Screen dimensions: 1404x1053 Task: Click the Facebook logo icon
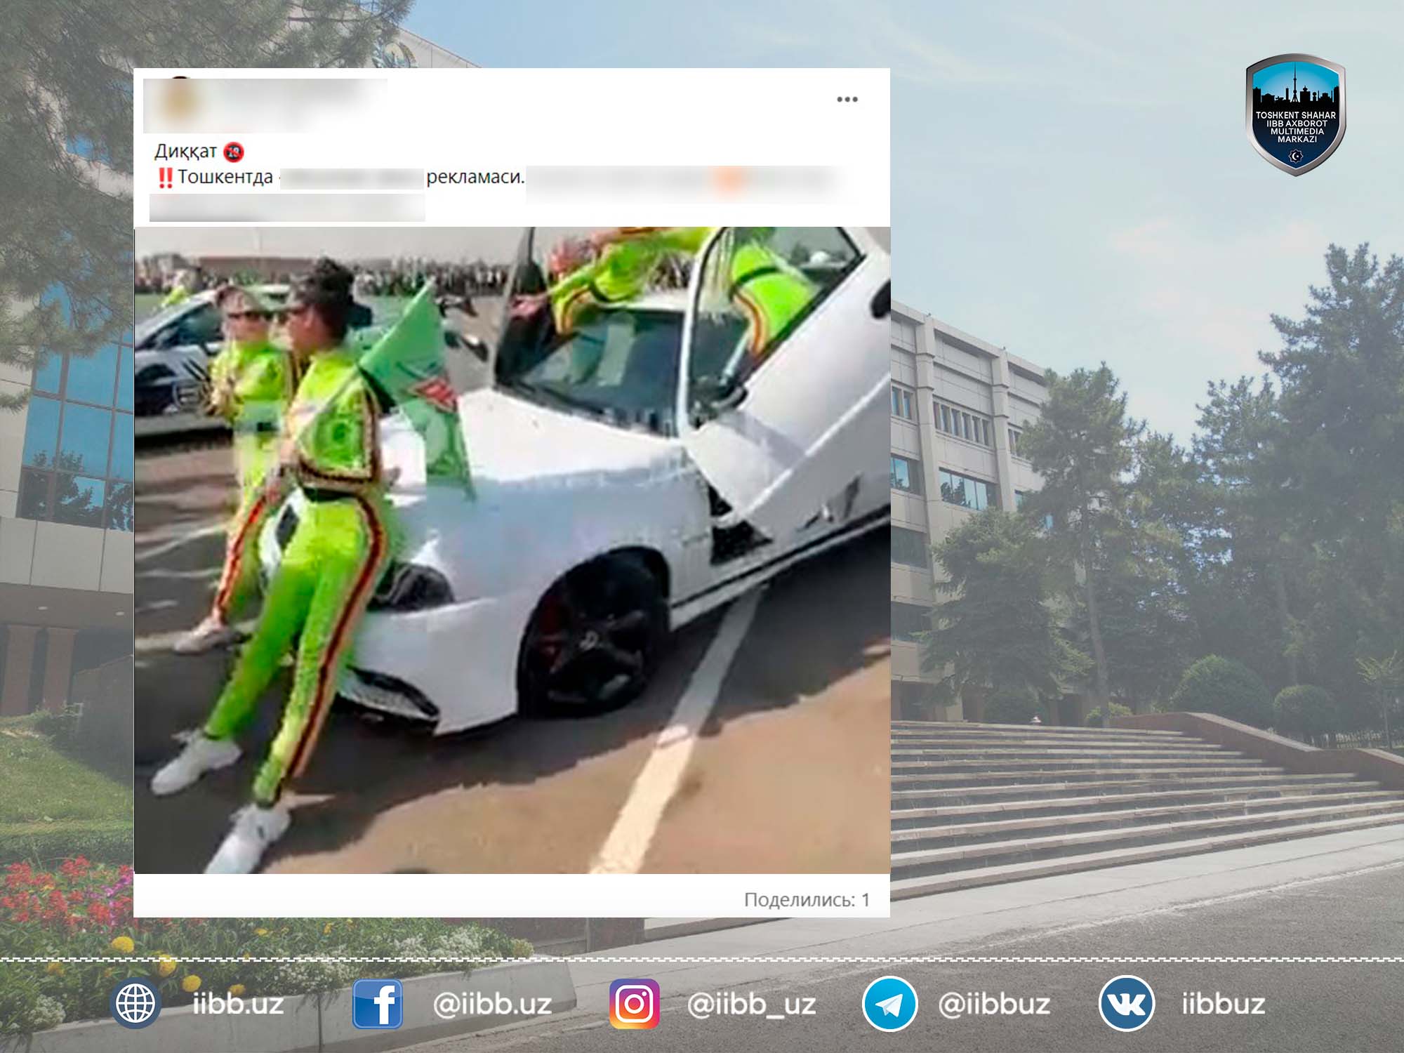click(378, 1004)
